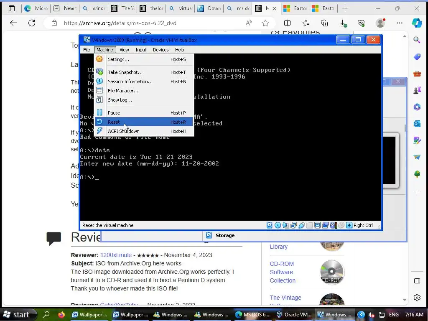
Task: Open the VirtualBox Help menu
Action: click(180, 50)
